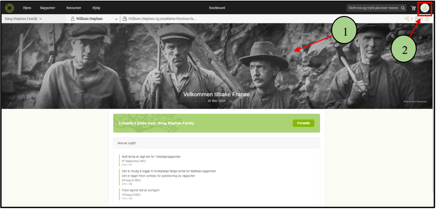
Task: Select the Willium Stephan og jonathens Murious family
Action: point(162,19)
